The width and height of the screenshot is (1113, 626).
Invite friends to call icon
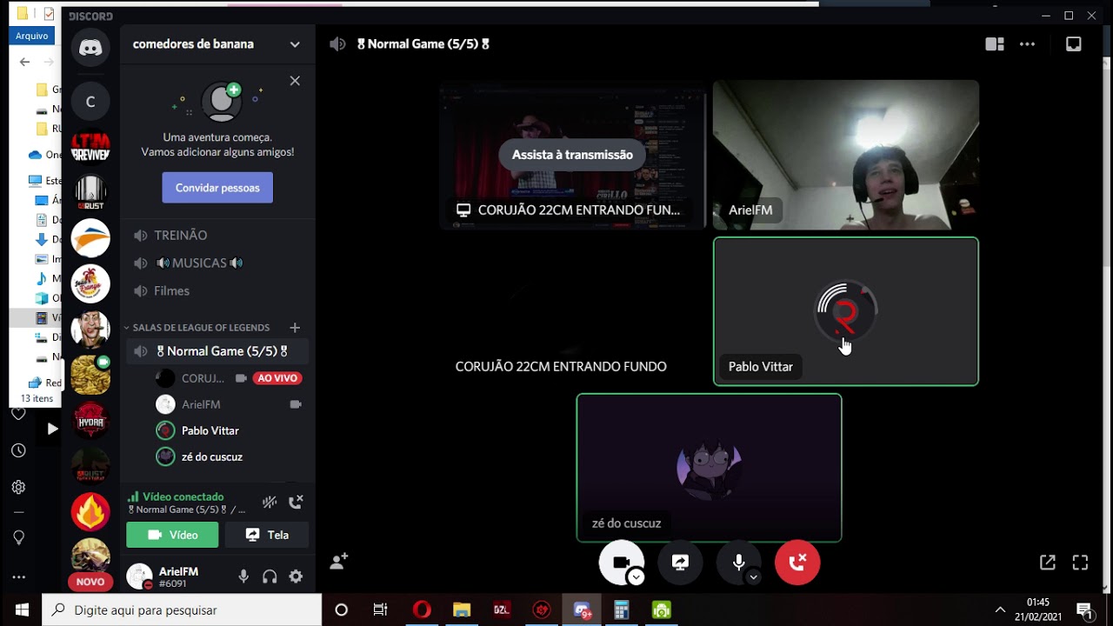pos(339,562)
